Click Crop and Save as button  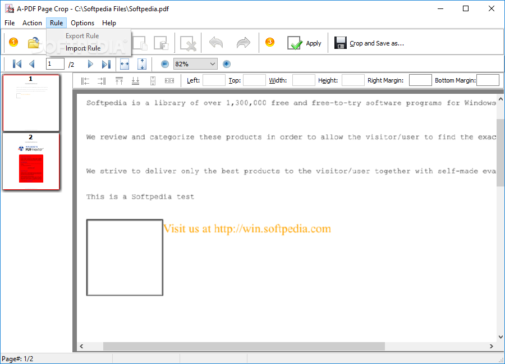(369, 43)
